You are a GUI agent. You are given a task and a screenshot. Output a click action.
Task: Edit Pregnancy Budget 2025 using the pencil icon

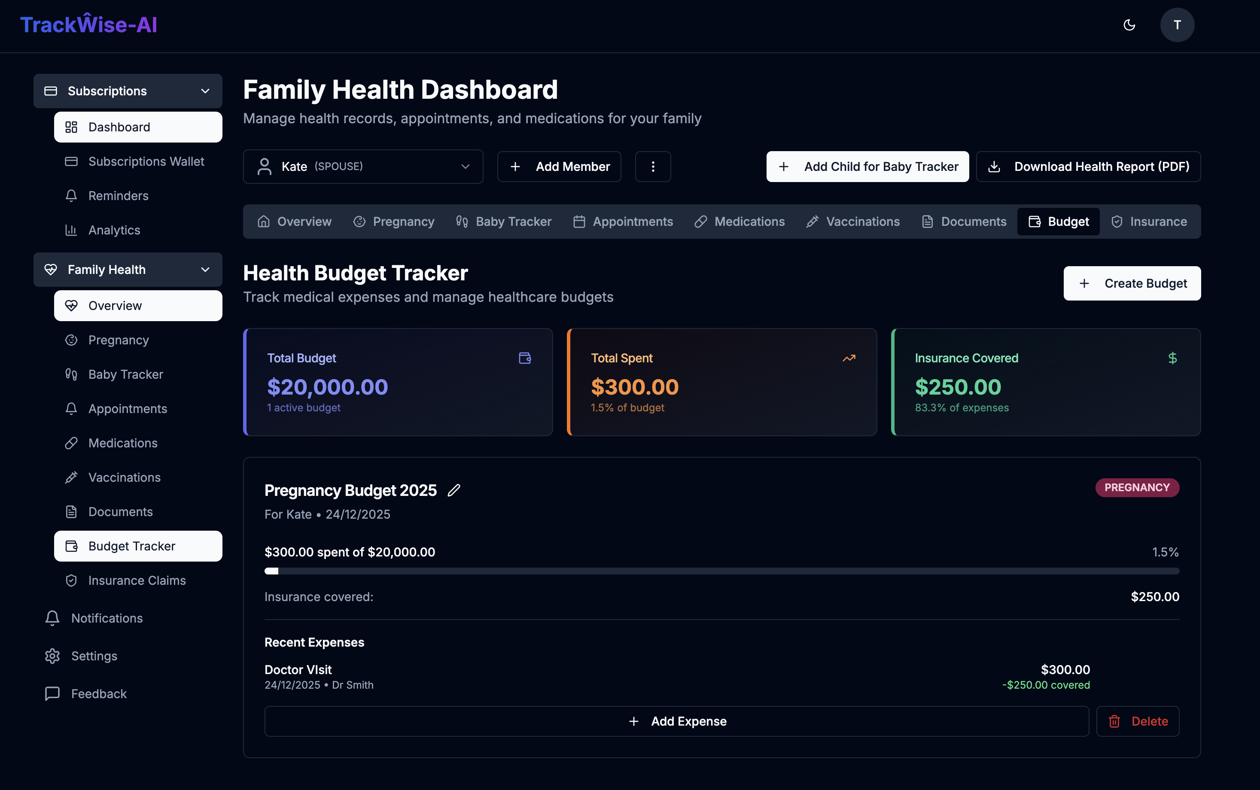click(454, 490)
